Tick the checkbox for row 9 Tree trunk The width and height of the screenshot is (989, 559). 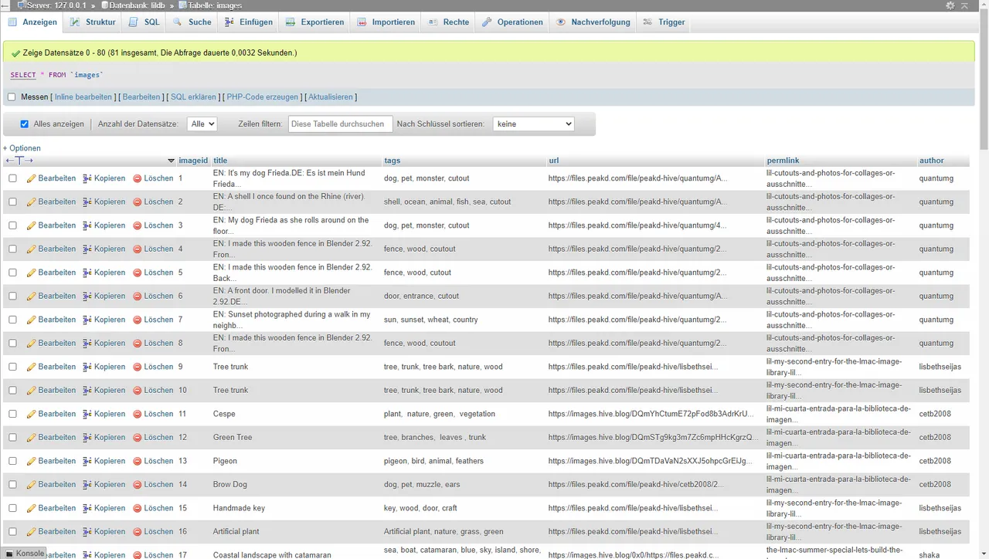[12, 367]
